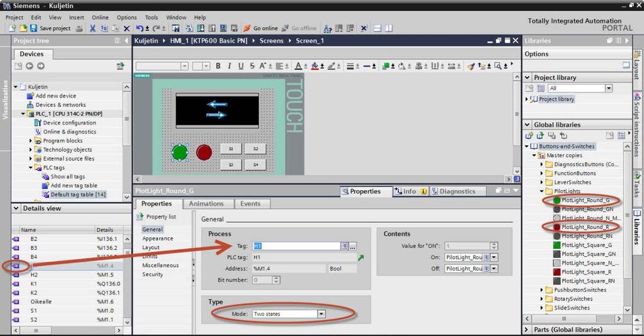The width and height of the screenshot is (644, 336).
Task: Select the red pilot light on screen
Action: (204, 152)
